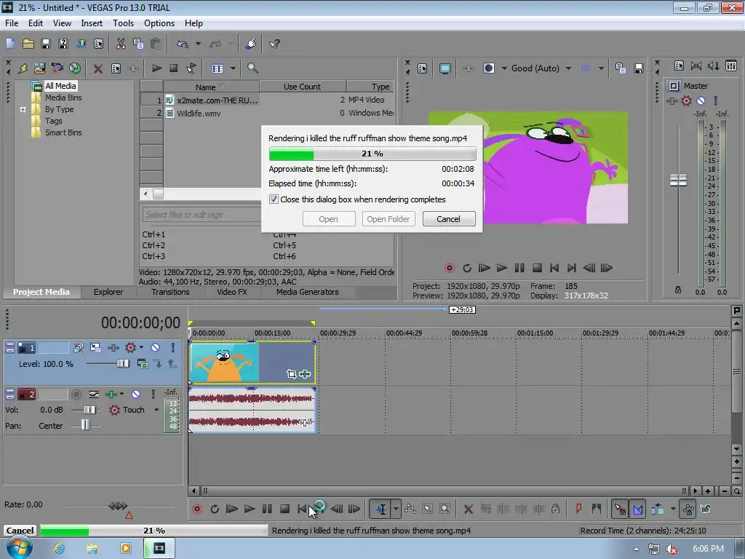
Task: Click the Zoom Edit Tool magnifier icon
Action: click(445, 509)
